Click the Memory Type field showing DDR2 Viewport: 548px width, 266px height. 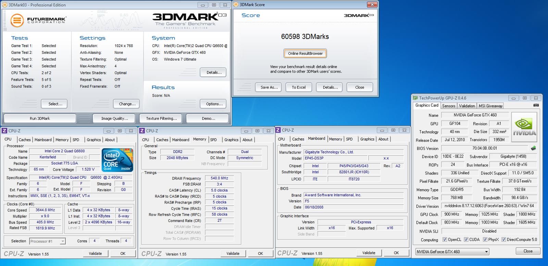[177, 152]
